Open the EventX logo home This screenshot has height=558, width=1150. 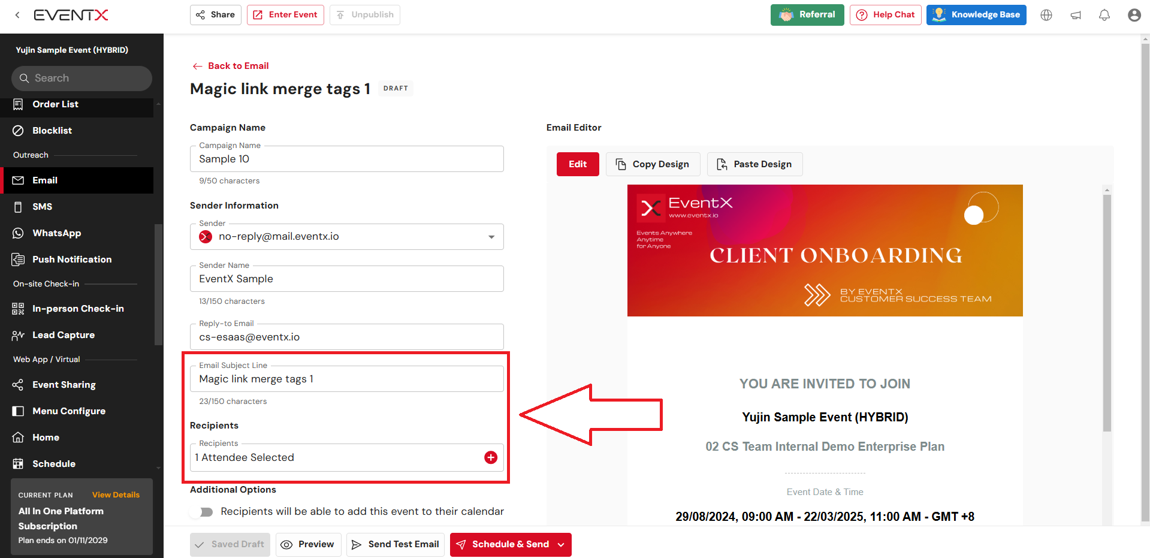coord(71,15)
